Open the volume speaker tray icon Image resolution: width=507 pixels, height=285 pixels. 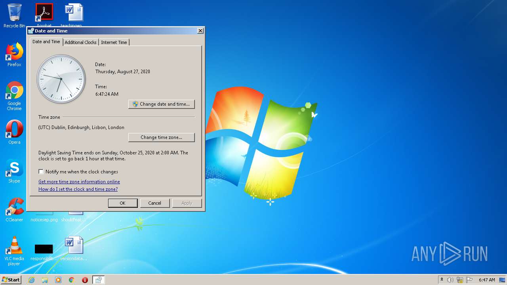(x=450, y=280)
